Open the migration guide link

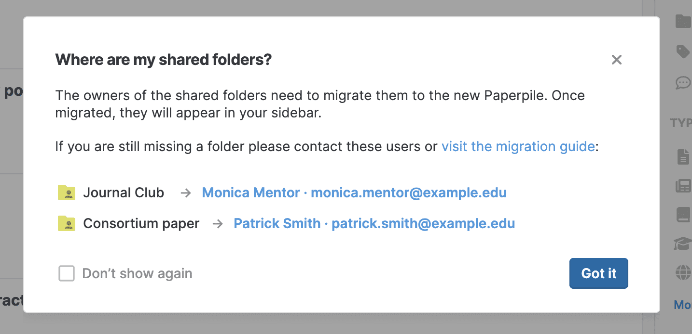518,146
